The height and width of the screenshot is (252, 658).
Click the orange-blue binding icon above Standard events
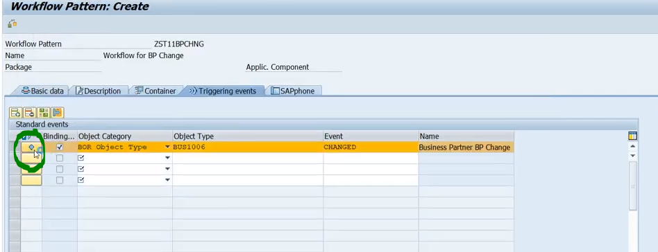pos(57,112)
